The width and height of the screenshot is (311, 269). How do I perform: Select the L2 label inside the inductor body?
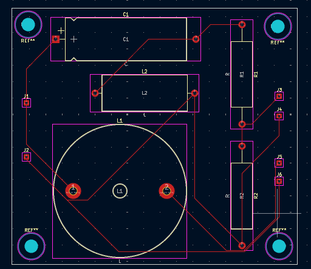(145, 93)
